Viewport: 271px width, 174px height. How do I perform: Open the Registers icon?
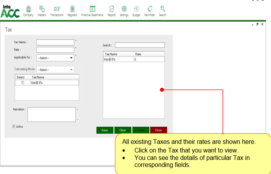click(72, 9)
